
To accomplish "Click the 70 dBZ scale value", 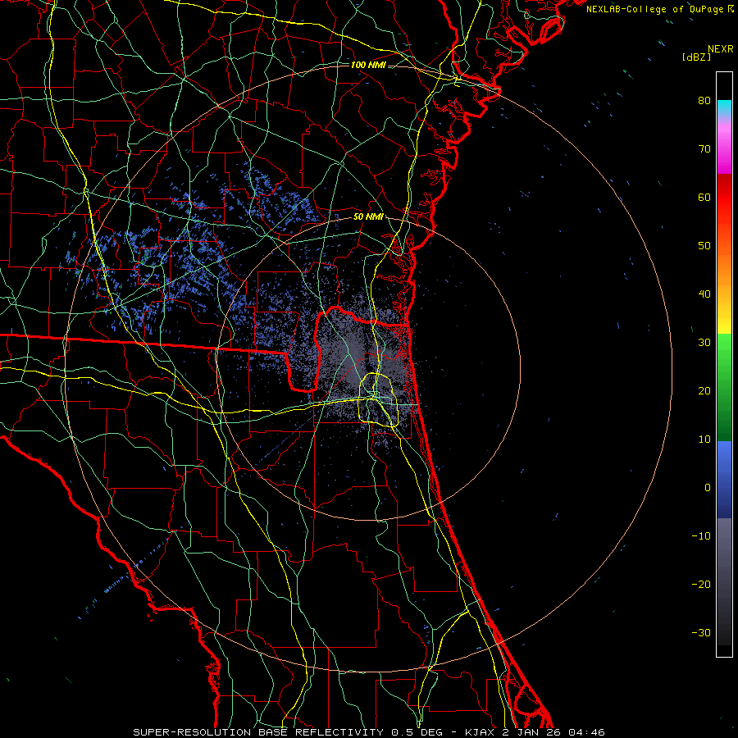I will (x=704, y=149).
